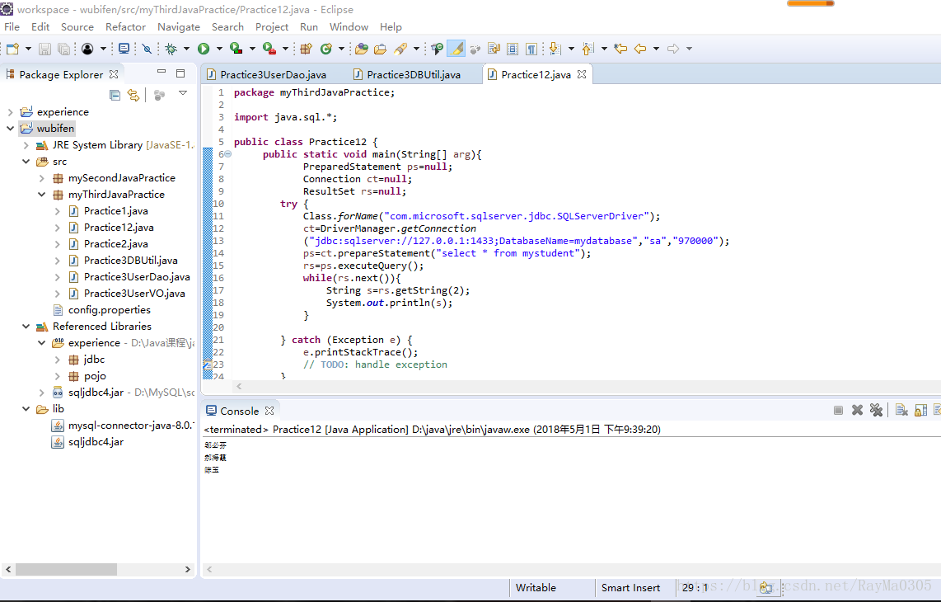
Task: Click the Terminate square in Console
Action: tap(838, 411)
